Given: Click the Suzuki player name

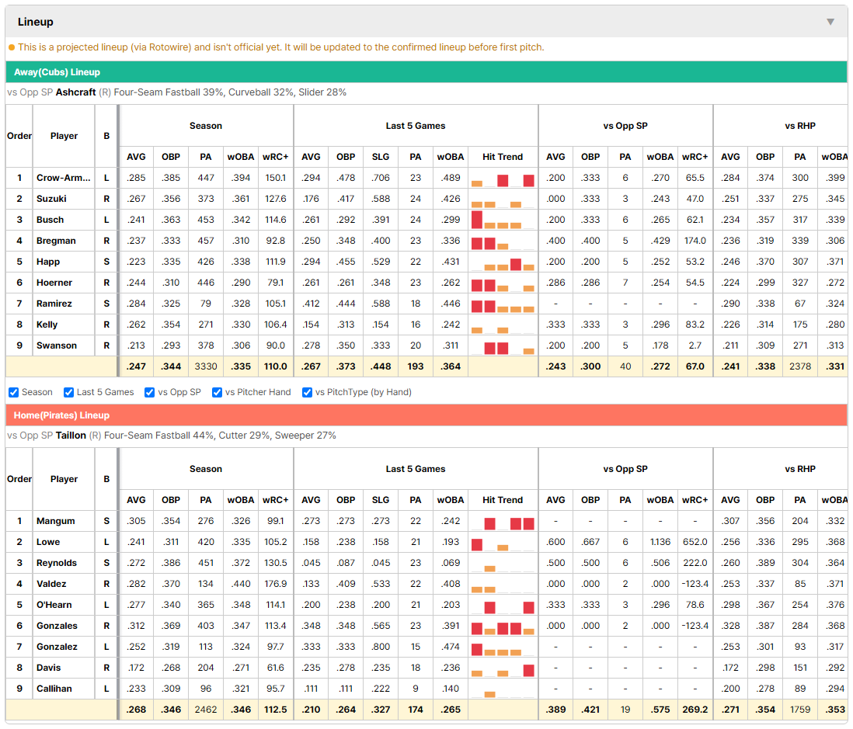Looking at the screenshot, I should (x=51, y=199).
